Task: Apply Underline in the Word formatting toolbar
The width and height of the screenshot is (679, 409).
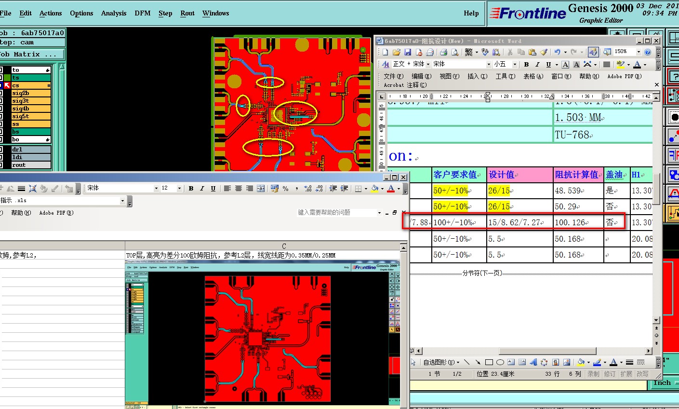Action: click(548, 64)
